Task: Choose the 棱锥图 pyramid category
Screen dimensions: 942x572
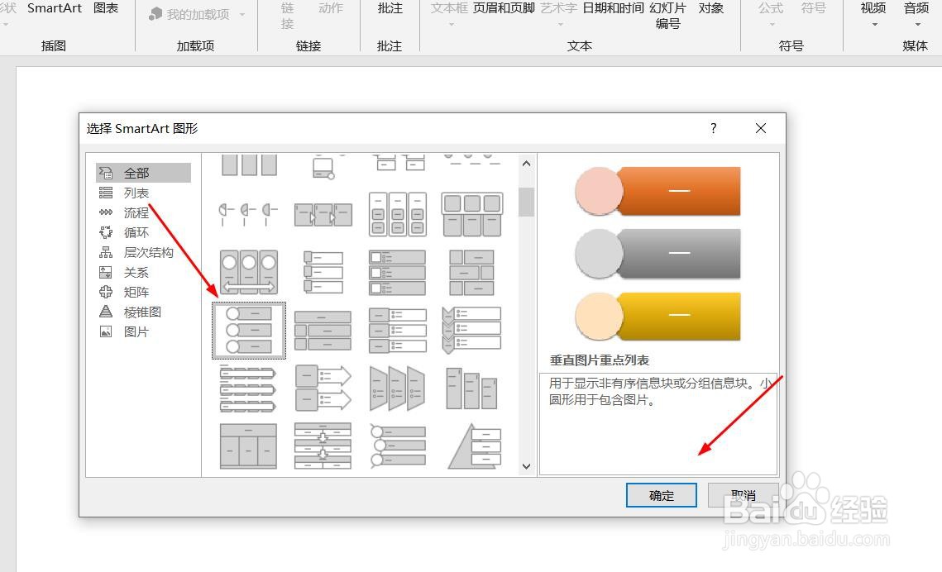Action: click(144, 312)
